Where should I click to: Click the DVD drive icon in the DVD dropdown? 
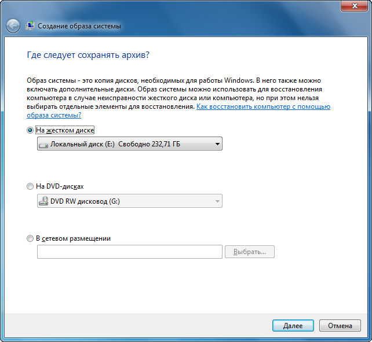(43, 201)
